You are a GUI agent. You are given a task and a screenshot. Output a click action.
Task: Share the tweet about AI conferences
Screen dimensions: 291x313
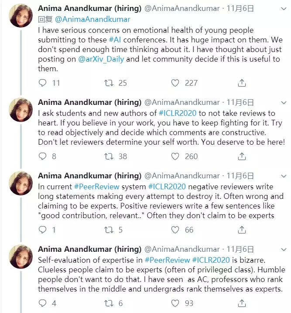(x=242, y=83)
